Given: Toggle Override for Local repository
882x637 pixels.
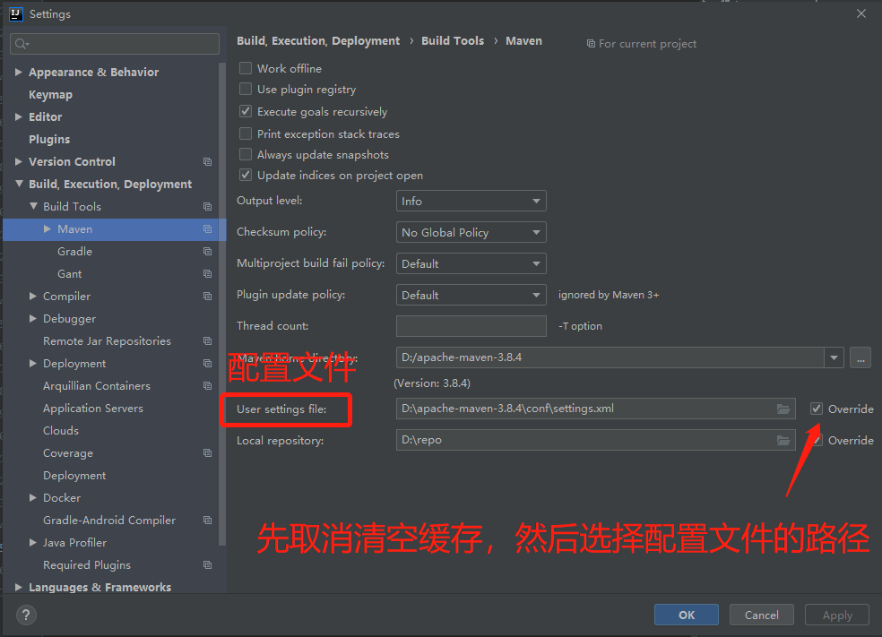Looking at the screenshot, I should [817, 440].
